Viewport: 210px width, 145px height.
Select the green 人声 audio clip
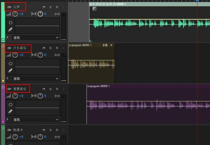(x=150, y=22)
